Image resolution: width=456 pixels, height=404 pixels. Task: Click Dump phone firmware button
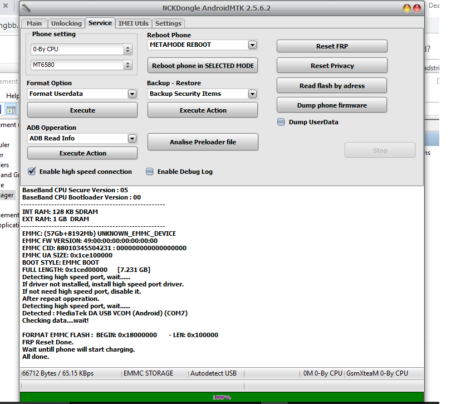point(332,105)
